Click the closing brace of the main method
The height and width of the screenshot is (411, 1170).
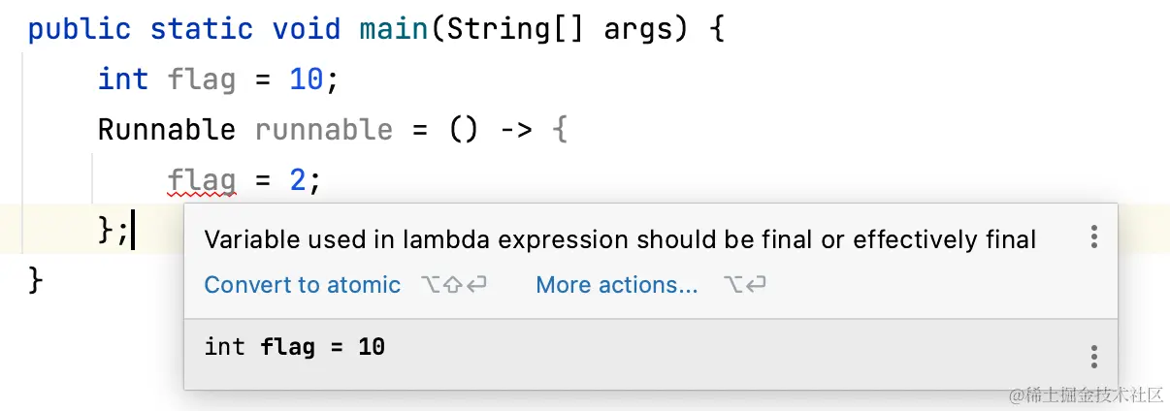click(36, 281)
